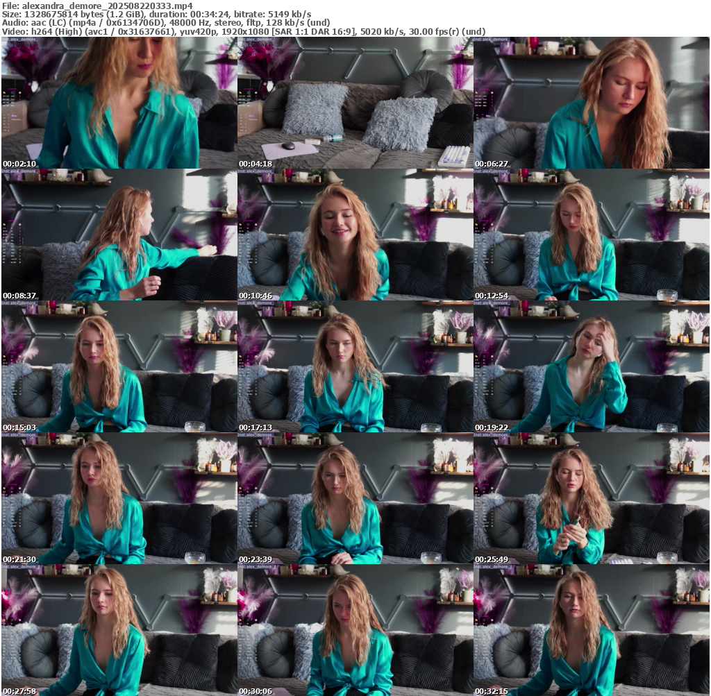Image resolution: width=711 pixels, height=696 pixels.
Task: Select the Video h264 info line
Action: [243, 31]
